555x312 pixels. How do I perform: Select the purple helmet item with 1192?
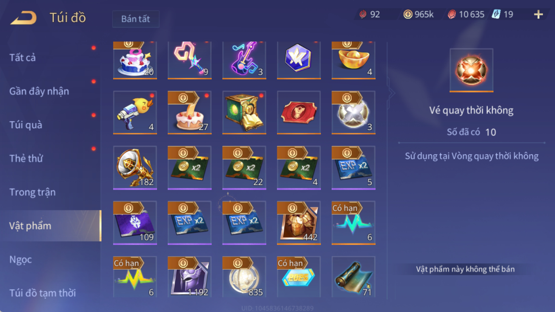189,277
